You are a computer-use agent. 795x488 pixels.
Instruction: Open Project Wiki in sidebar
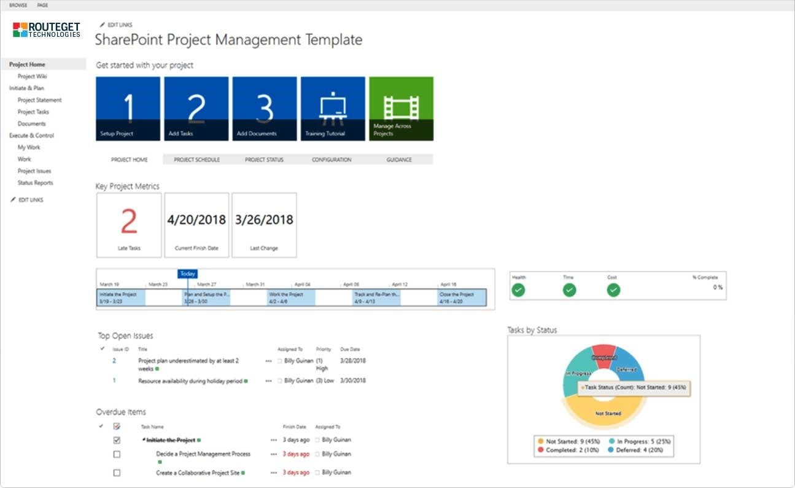coord(33,77)
